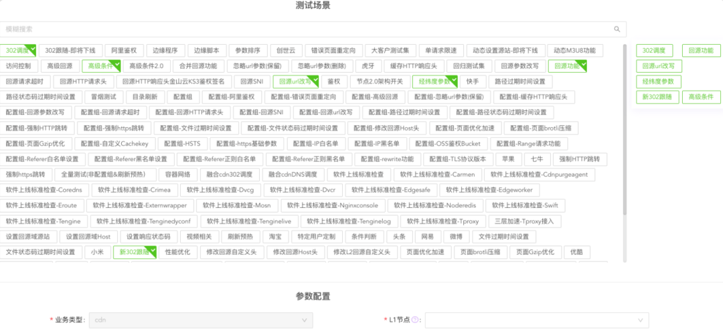This screenshot has height=329, width=723.
Task: Choose the 小米 tag
Action: (97, 253)
